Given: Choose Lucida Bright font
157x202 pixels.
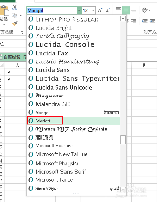Looking at the screenshot, I should click(74, 28).
